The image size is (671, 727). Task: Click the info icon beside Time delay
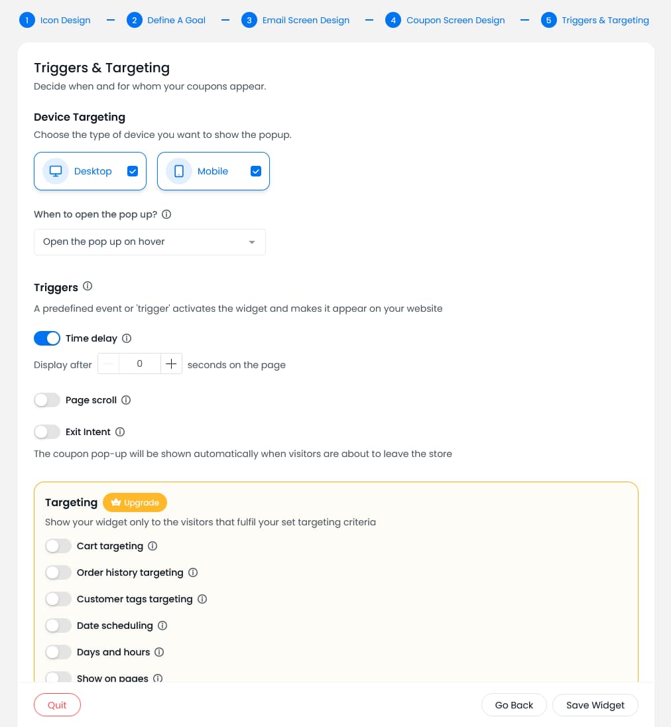coord(127,338)
